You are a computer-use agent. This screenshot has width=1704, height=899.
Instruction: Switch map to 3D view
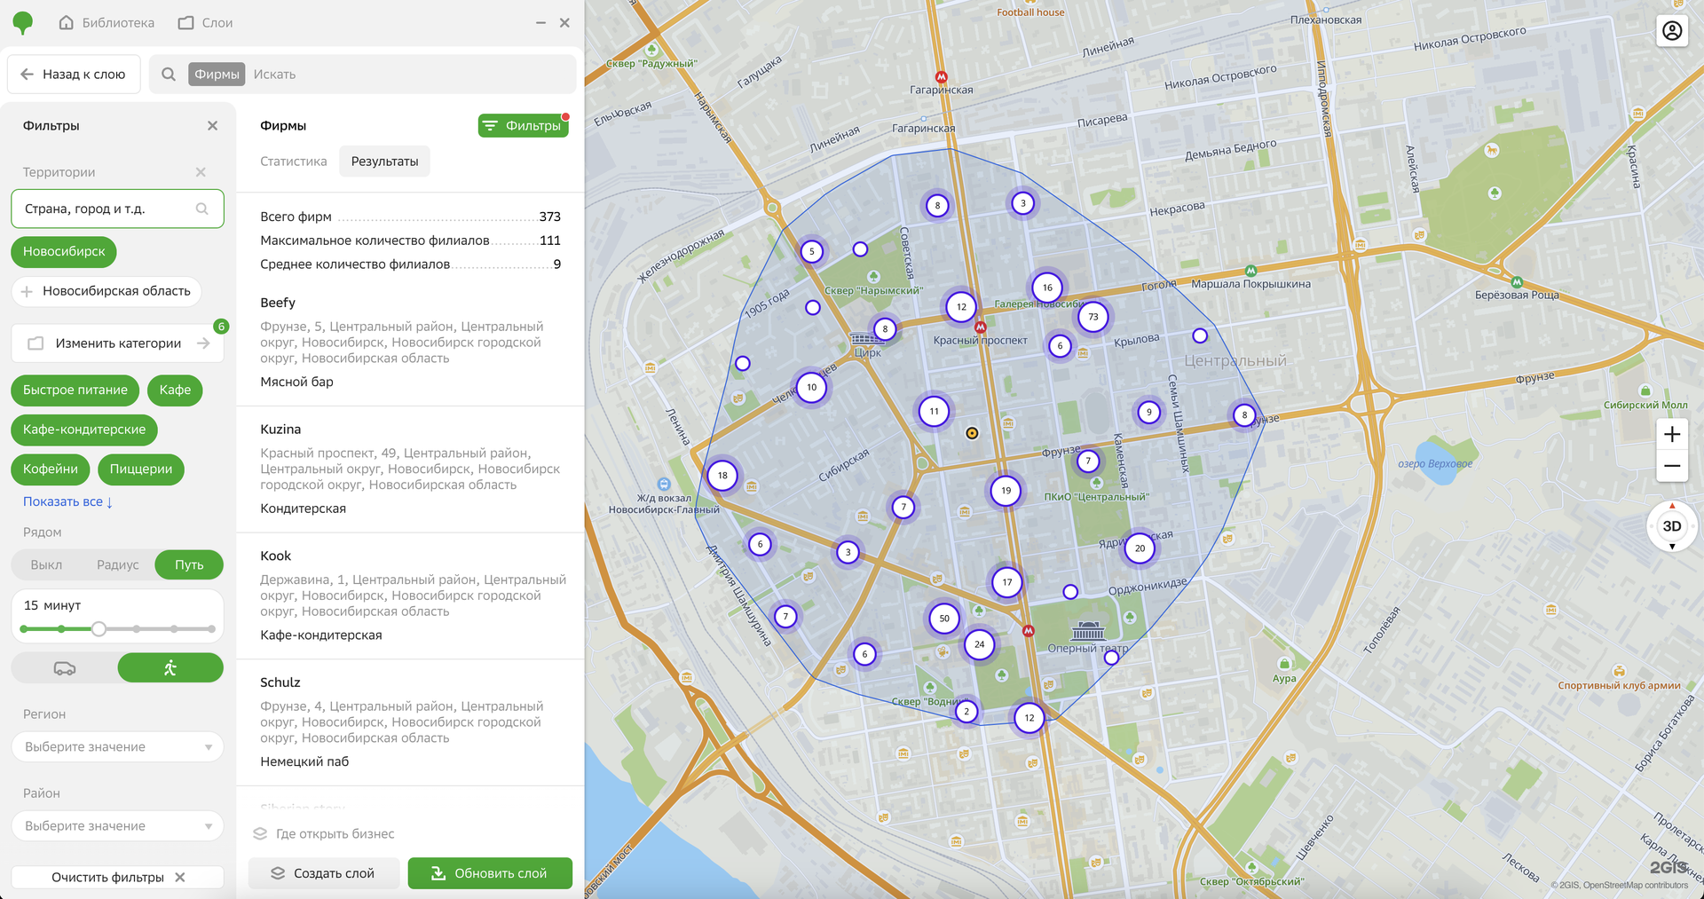(1671, 526)
